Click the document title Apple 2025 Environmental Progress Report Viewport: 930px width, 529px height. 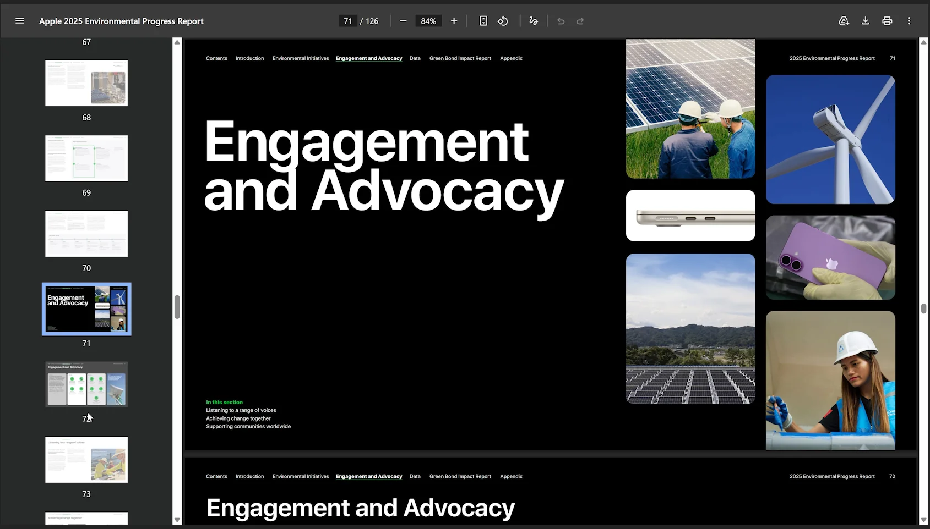click(x=121, y=21)
